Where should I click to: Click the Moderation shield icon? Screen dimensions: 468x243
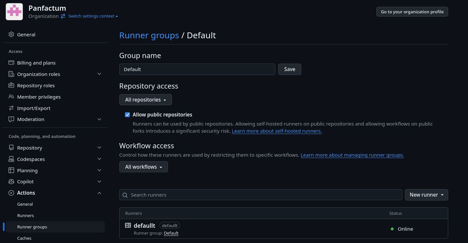coord(11,119)
